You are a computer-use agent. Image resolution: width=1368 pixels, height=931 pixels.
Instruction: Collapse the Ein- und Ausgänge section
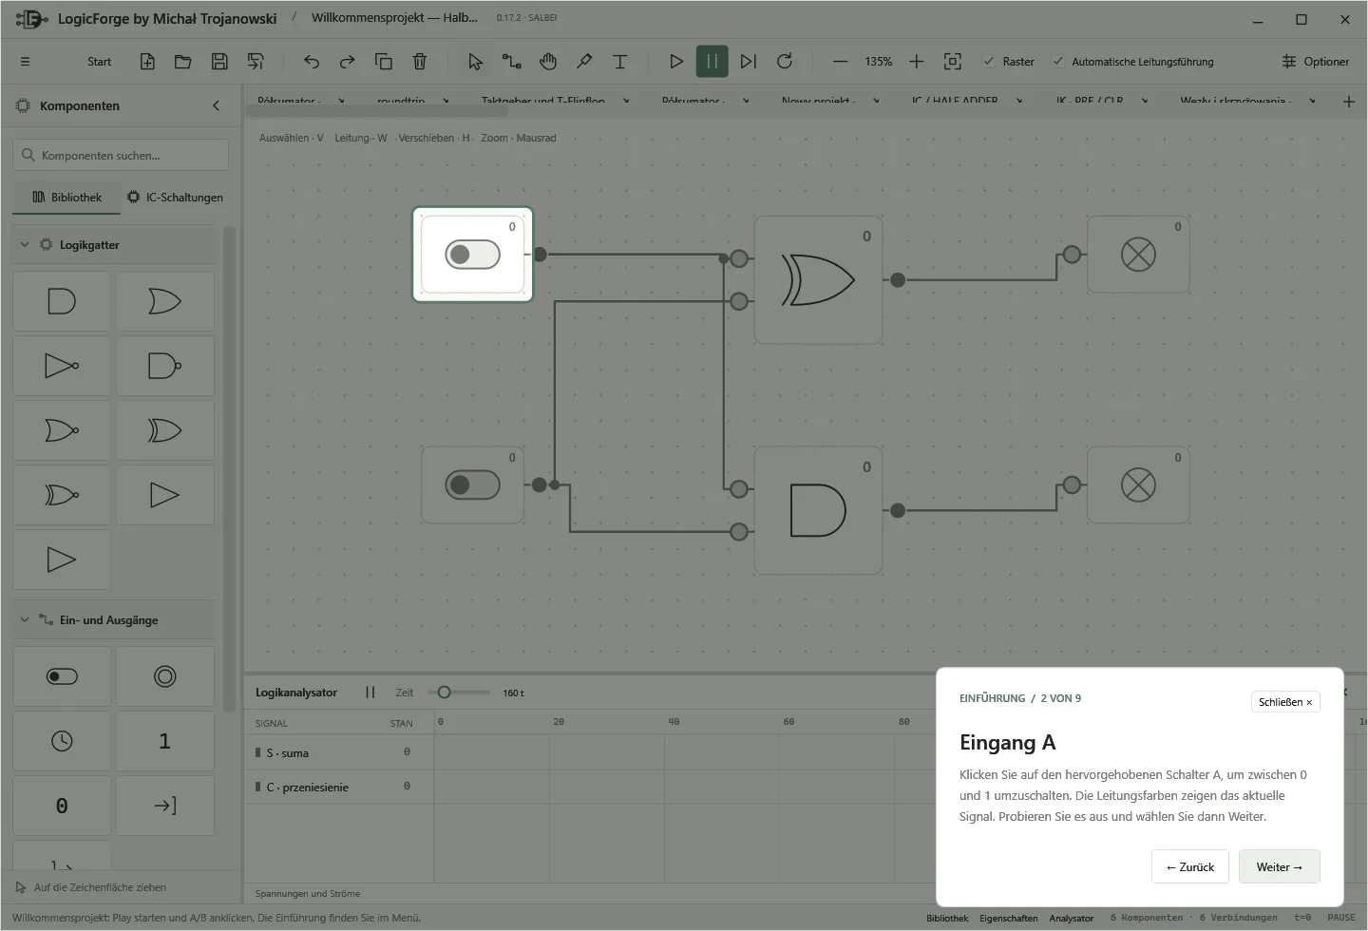pos(25,620)
